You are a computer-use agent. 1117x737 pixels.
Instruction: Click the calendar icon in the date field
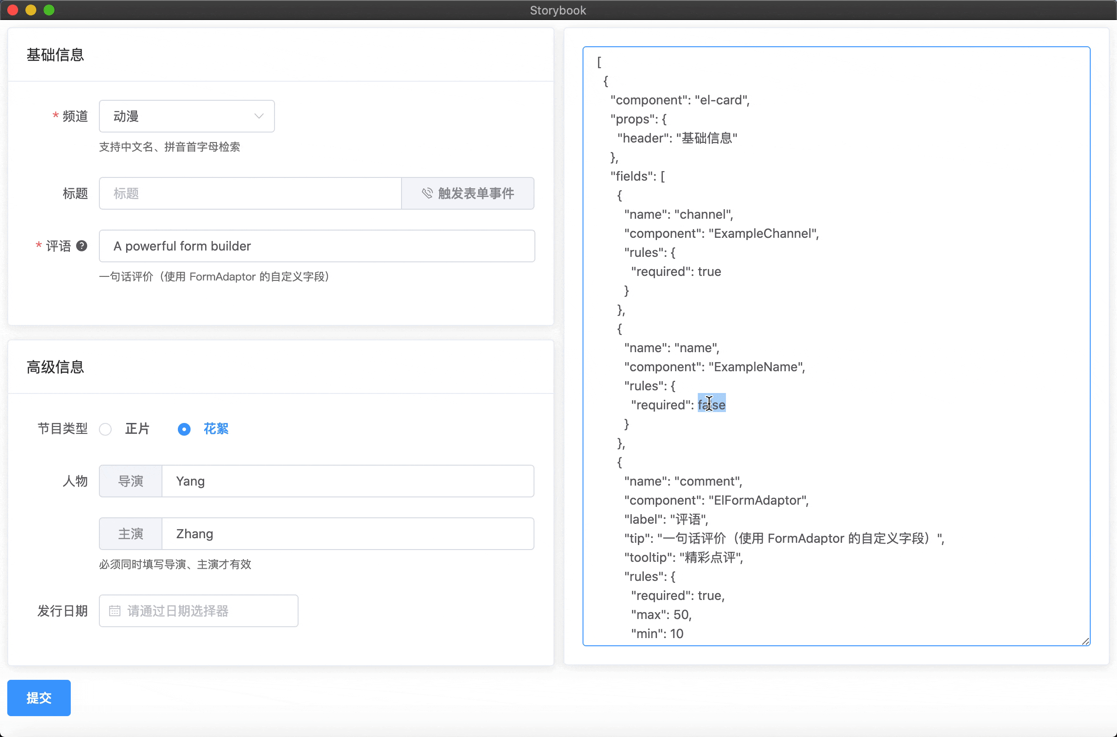115,610
